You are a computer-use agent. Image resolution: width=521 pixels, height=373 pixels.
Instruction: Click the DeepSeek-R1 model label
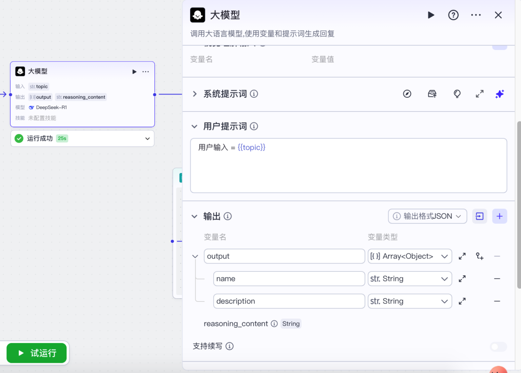tap(51, 107)
